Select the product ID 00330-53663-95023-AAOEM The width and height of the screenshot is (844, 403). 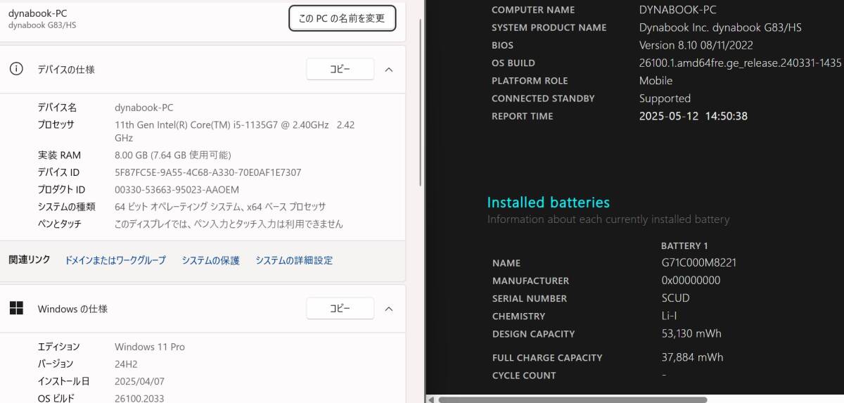tap(177, 190)
